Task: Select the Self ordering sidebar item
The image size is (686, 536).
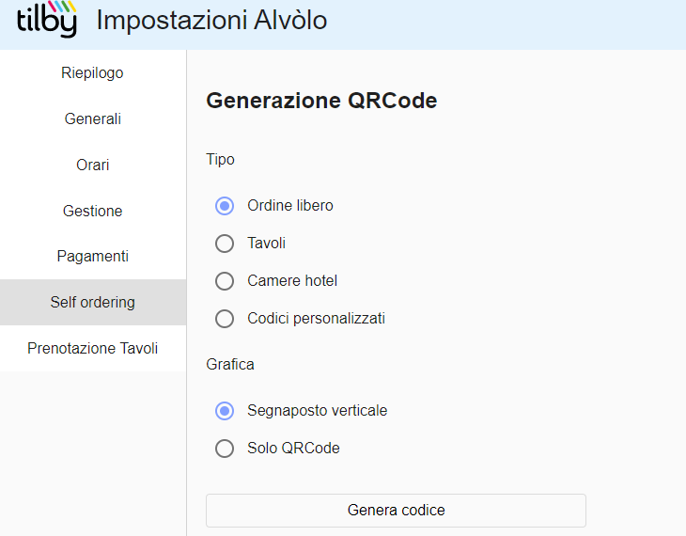Action: click(93, 302)
